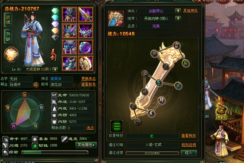Select the sword weapon equipment slot
This screenshot has height=163, width=244.
point(86,14)
